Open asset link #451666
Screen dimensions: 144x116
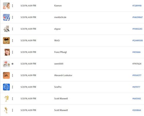pos(137,52)
